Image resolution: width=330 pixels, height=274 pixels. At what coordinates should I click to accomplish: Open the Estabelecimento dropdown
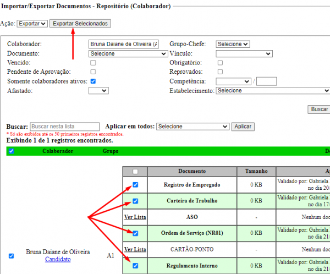[272, 91]
